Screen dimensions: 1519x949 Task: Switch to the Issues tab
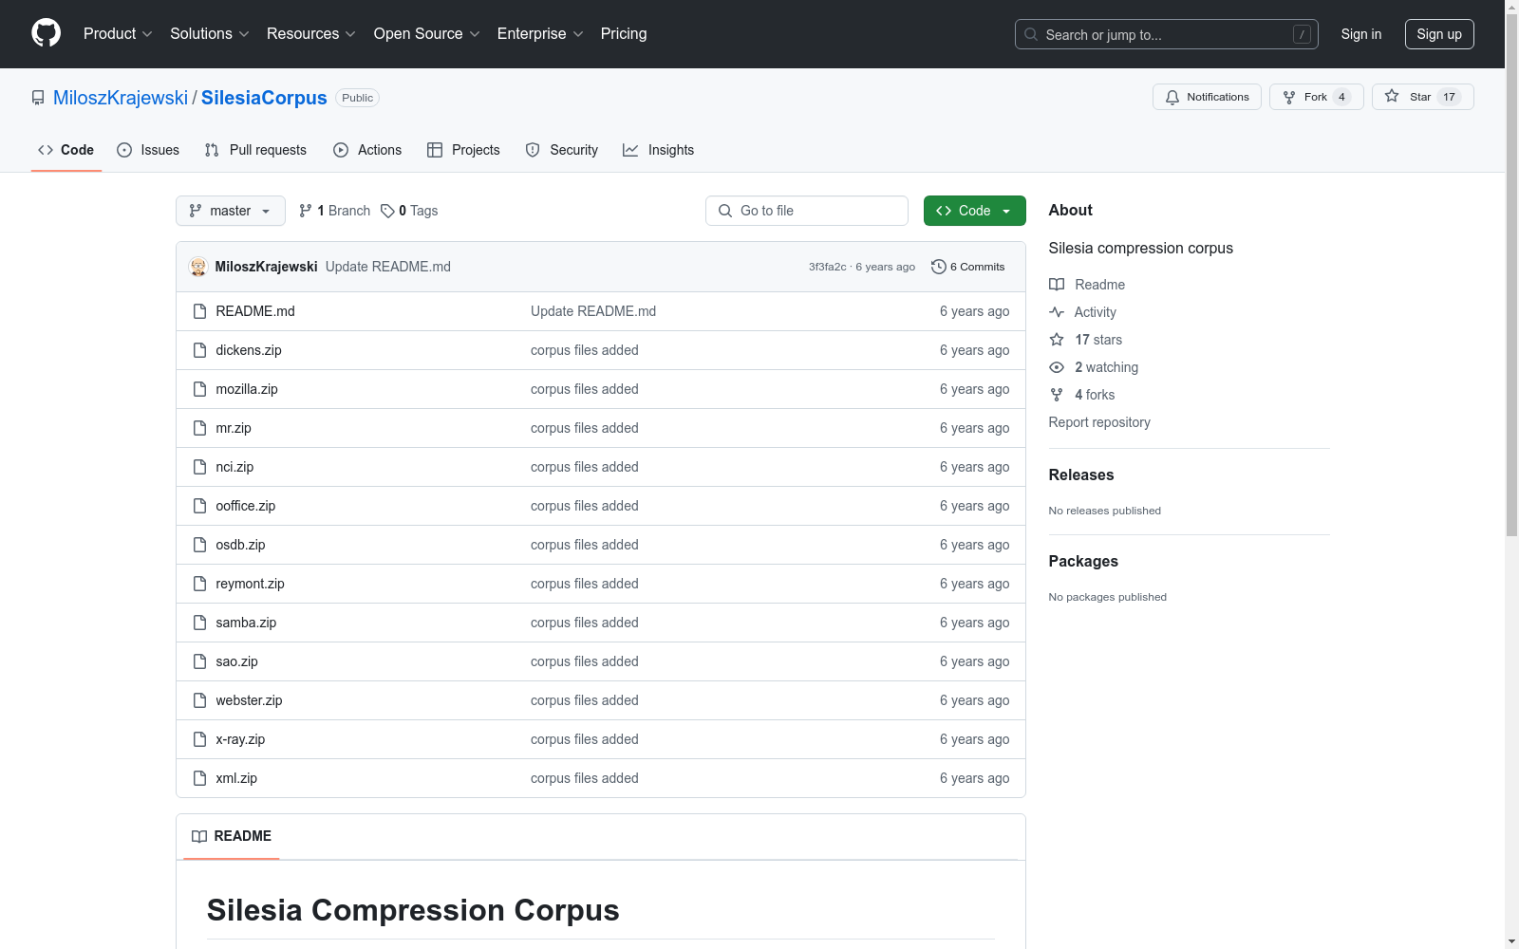(x=148, y=150)
